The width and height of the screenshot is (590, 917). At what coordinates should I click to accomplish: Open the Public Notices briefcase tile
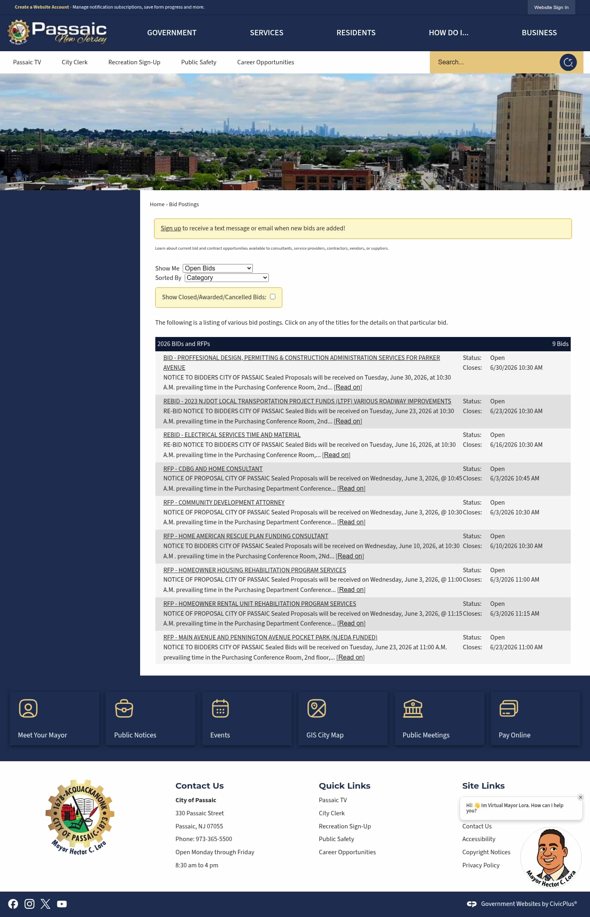[150, 718]
